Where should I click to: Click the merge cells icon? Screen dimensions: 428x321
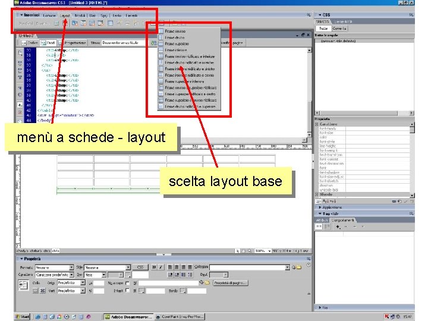35,291
